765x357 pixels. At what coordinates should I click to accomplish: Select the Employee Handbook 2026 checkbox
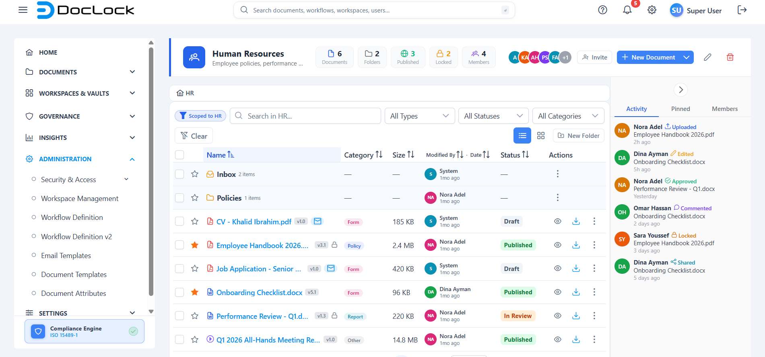point(179,245)
